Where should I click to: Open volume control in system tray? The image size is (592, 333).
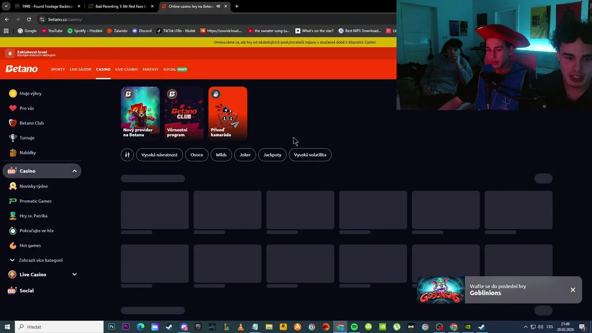click(540, 327)
